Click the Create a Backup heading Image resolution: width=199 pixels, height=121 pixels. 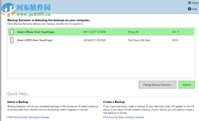pyautogui.click(x=114, y=102)
